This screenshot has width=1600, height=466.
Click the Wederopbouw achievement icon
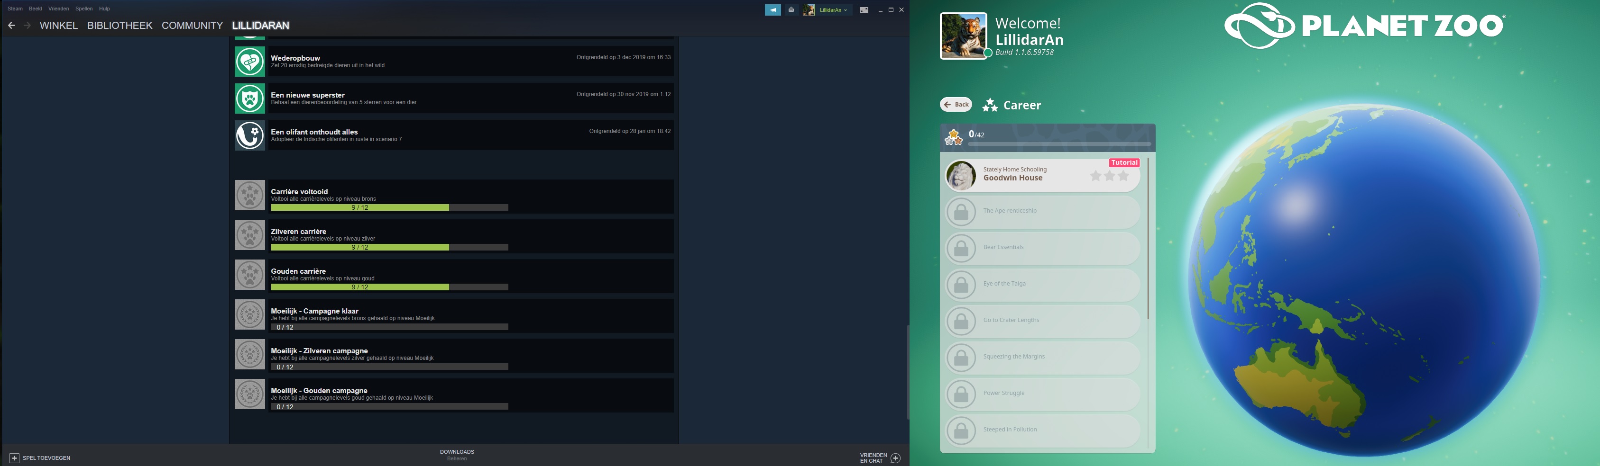[250, 62]
